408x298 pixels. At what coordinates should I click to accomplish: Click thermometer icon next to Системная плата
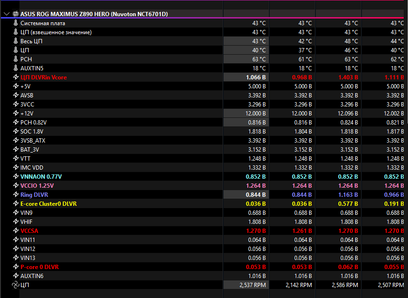(16, 23)
